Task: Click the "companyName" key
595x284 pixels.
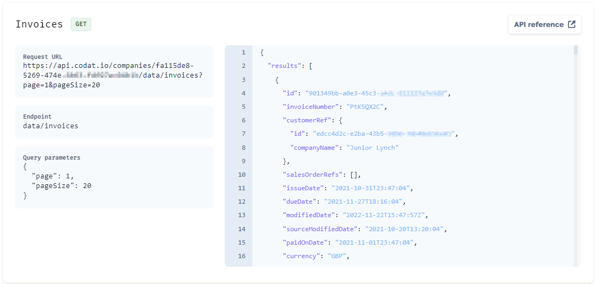Action: (315, 148)
